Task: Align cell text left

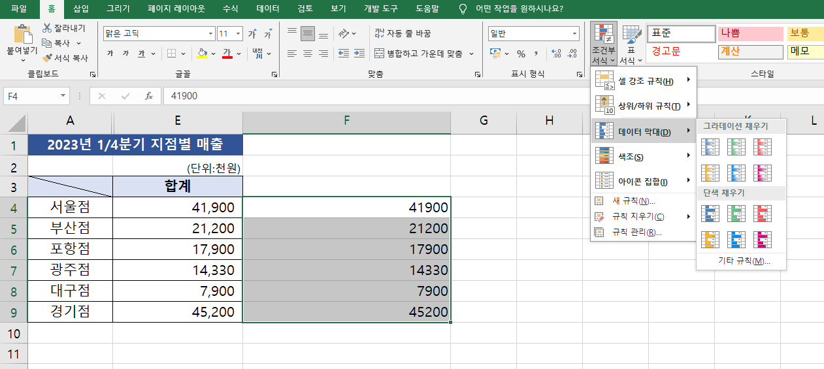Action: pos(292,54)
